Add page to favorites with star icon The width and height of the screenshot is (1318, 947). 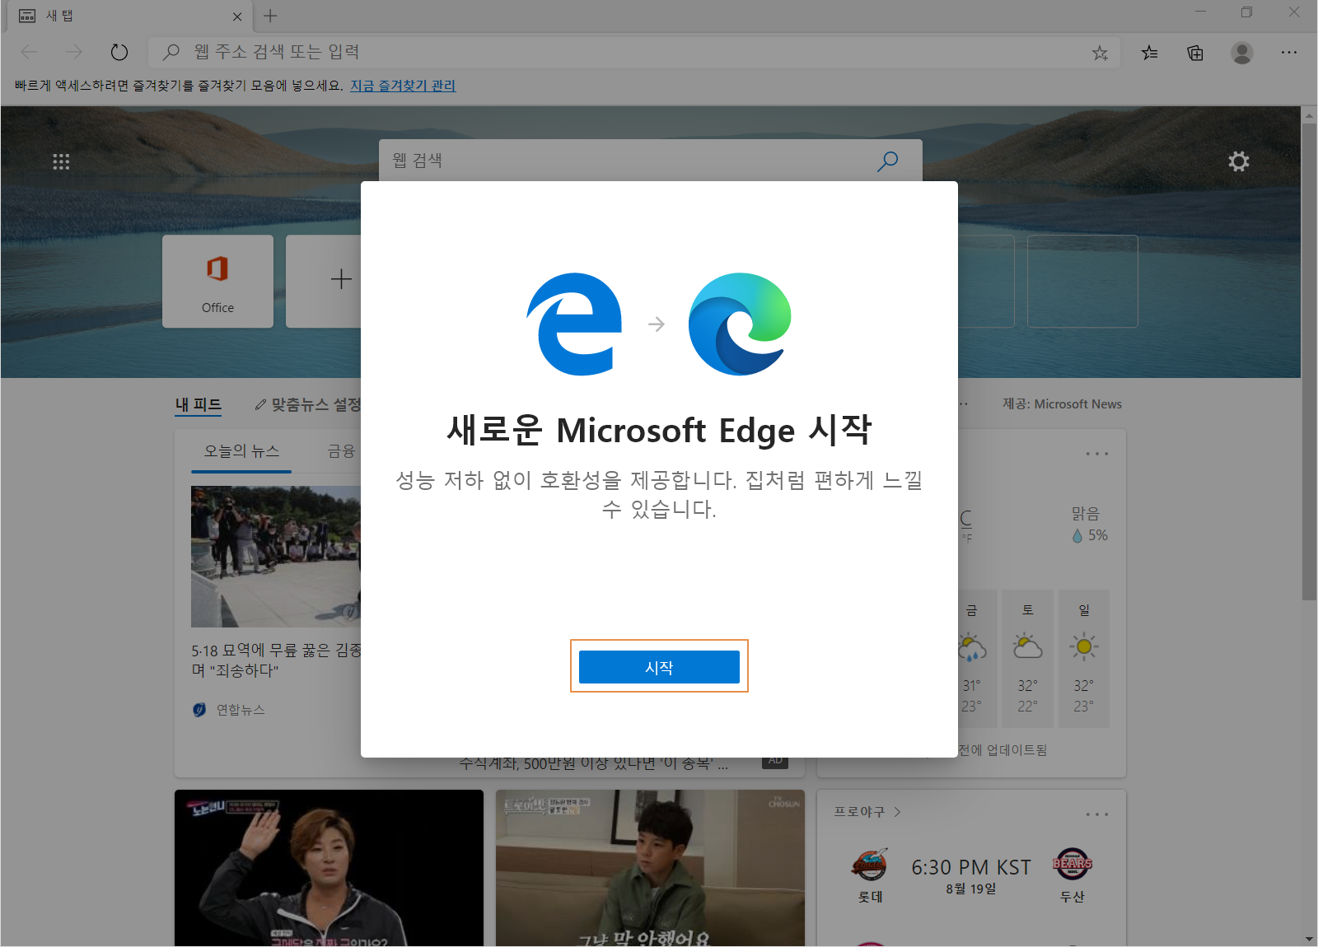click(1100, 53)
